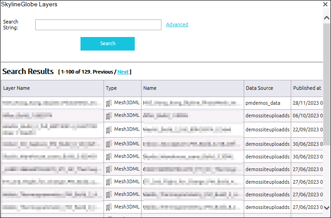
Task: Sort by Type column header
Action: [x=111, y=88]
